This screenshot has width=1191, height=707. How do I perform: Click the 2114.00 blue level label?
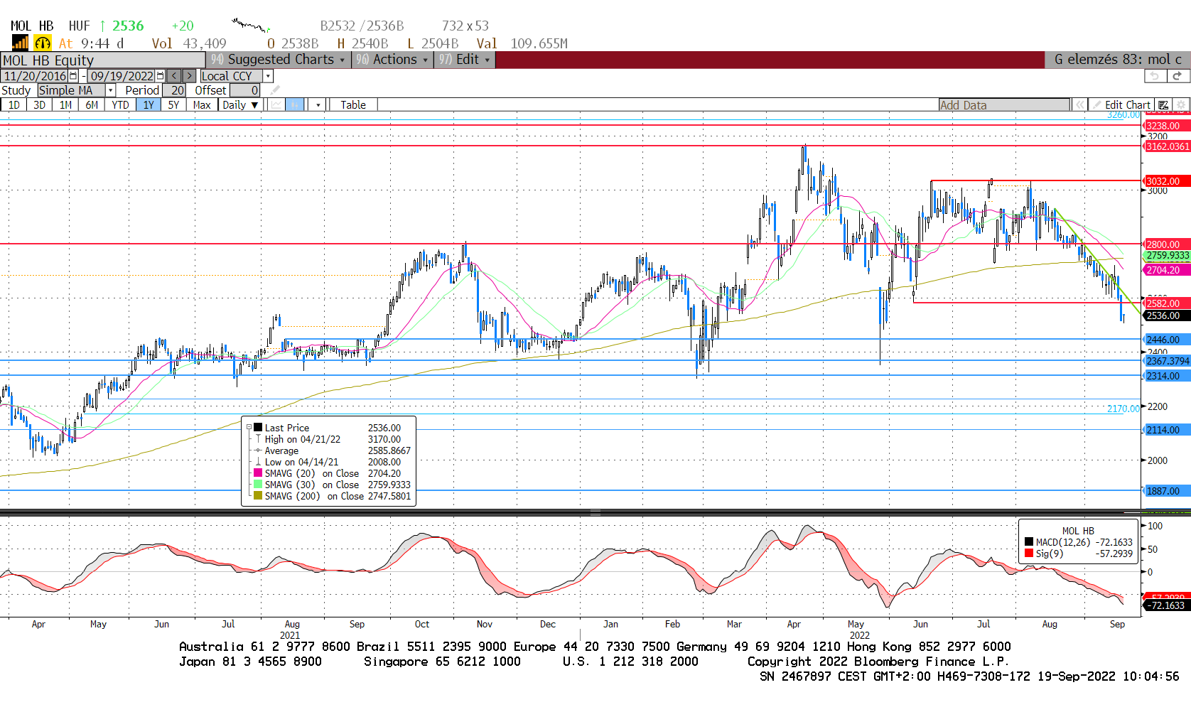[x=1167, y=430]
